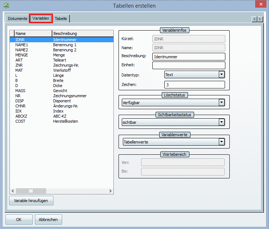The image size is (269, 229).
Task: Switch to the Variablen tab
Action: (41, 18)
